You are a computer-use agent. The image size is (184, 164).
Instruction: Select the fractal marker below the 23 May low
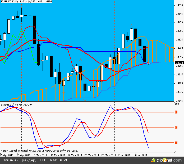[85, 99]
